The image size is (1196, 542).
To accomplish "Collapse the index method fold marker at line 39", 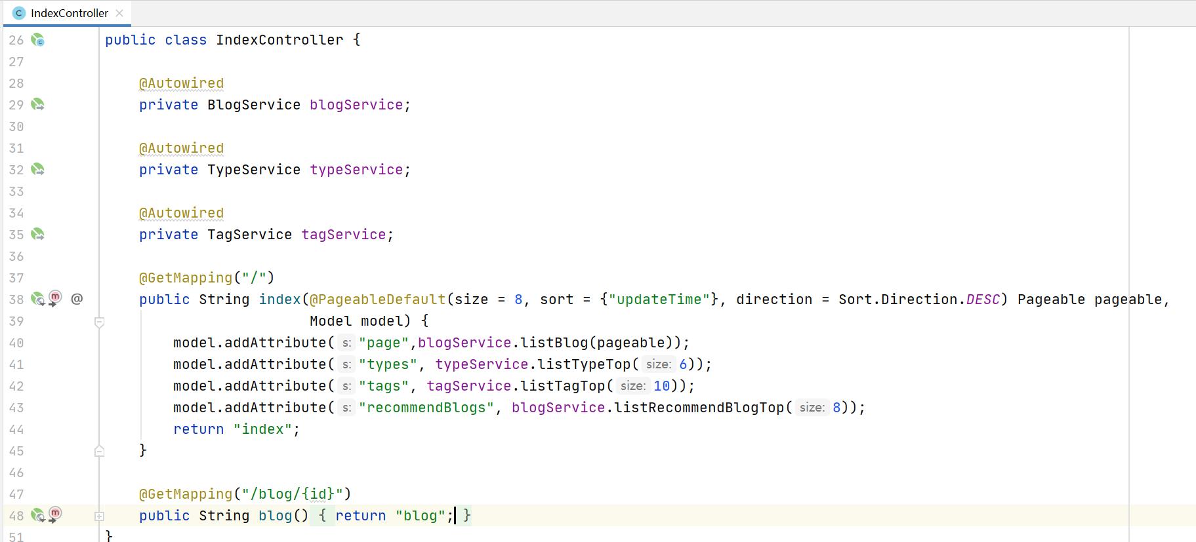I will 100,322.
